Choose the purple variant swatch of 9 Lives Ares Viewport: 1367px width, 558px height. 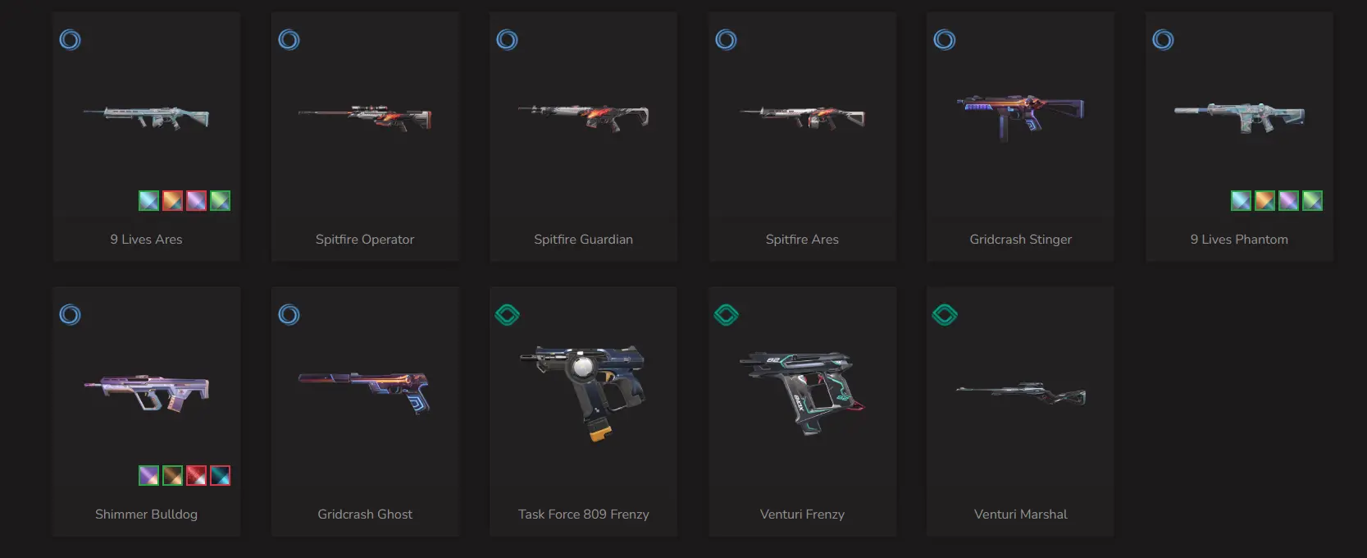[x=196, y=200]
